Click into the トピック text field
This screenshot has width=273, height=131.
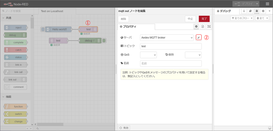tap(170, 46)
